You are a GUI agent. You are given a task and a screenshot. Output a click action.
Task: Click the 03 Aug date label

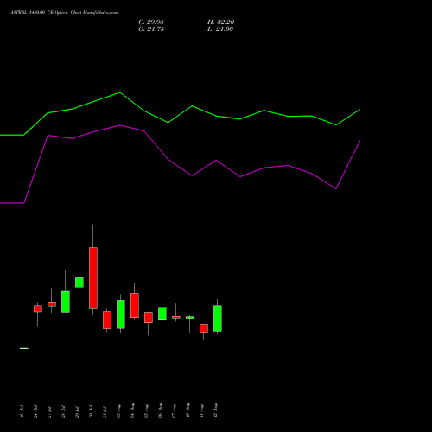[x=118, y=411]
